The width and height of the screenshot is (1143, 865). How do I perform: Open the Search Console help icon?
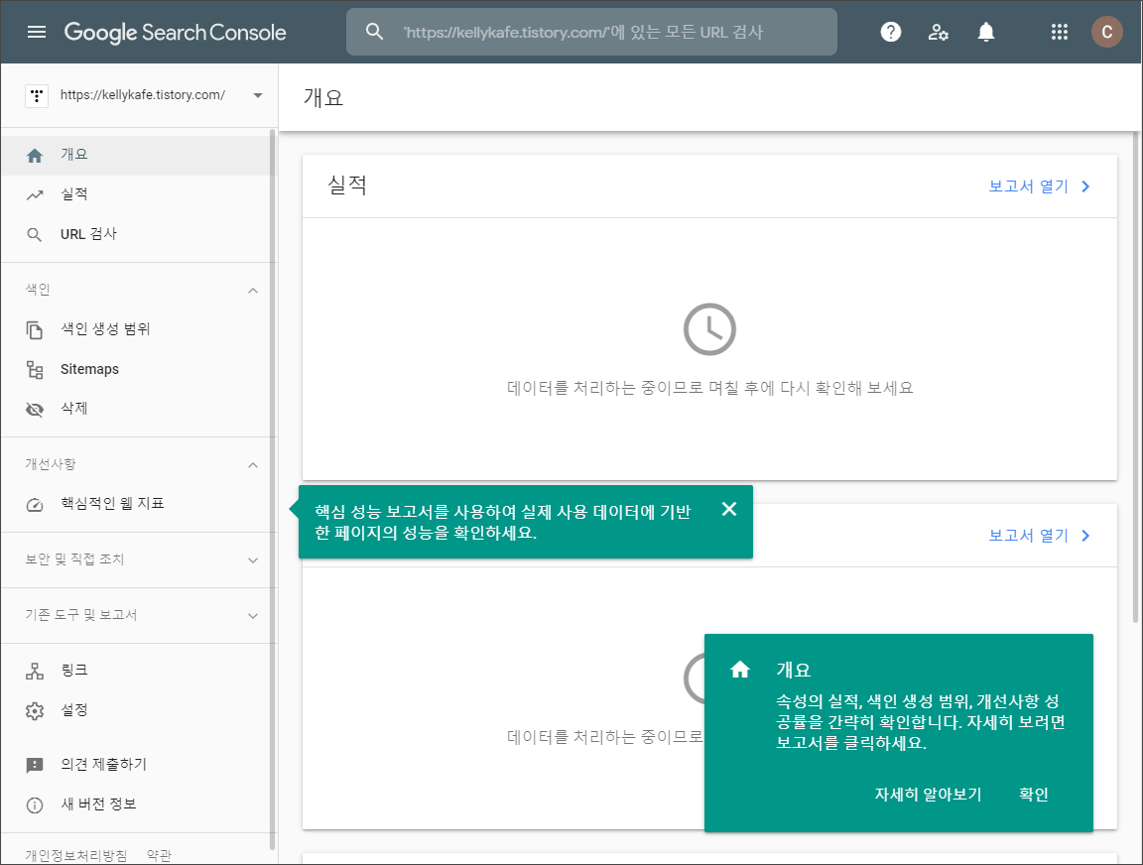(890, 31)
